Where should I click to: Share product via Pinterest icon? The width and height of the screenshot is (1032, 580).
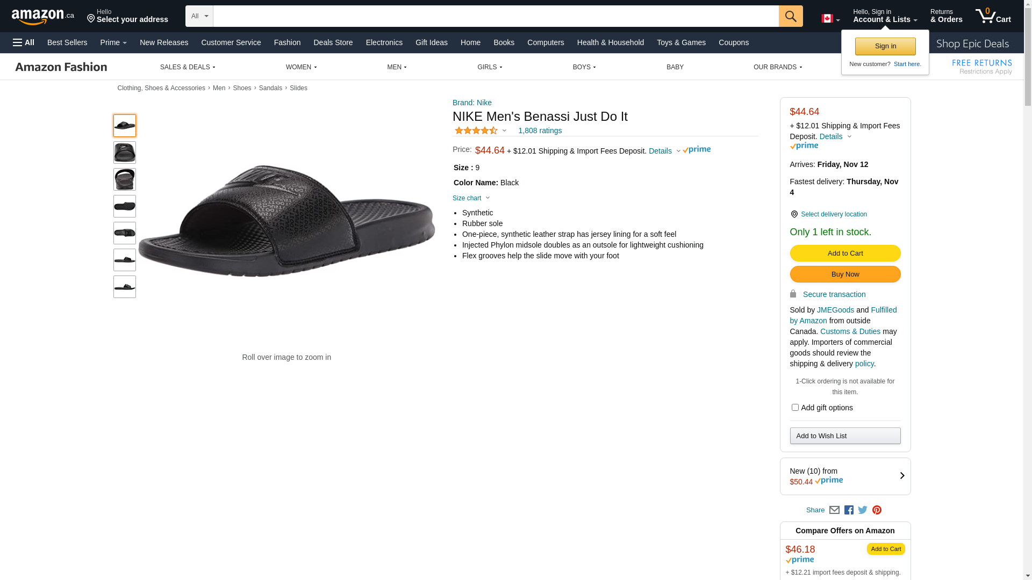(877, 510)
